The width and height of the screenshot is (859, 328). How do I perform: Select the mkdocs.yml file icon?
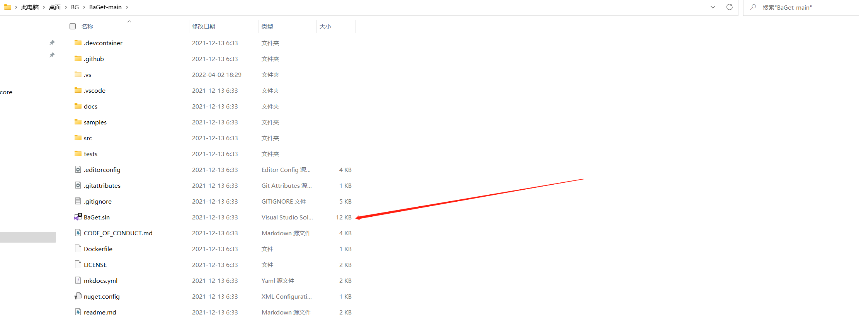(x=78, y=280)
